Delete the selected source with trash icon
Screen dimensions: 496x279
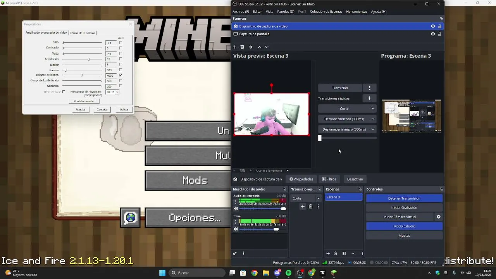(242, 47)
